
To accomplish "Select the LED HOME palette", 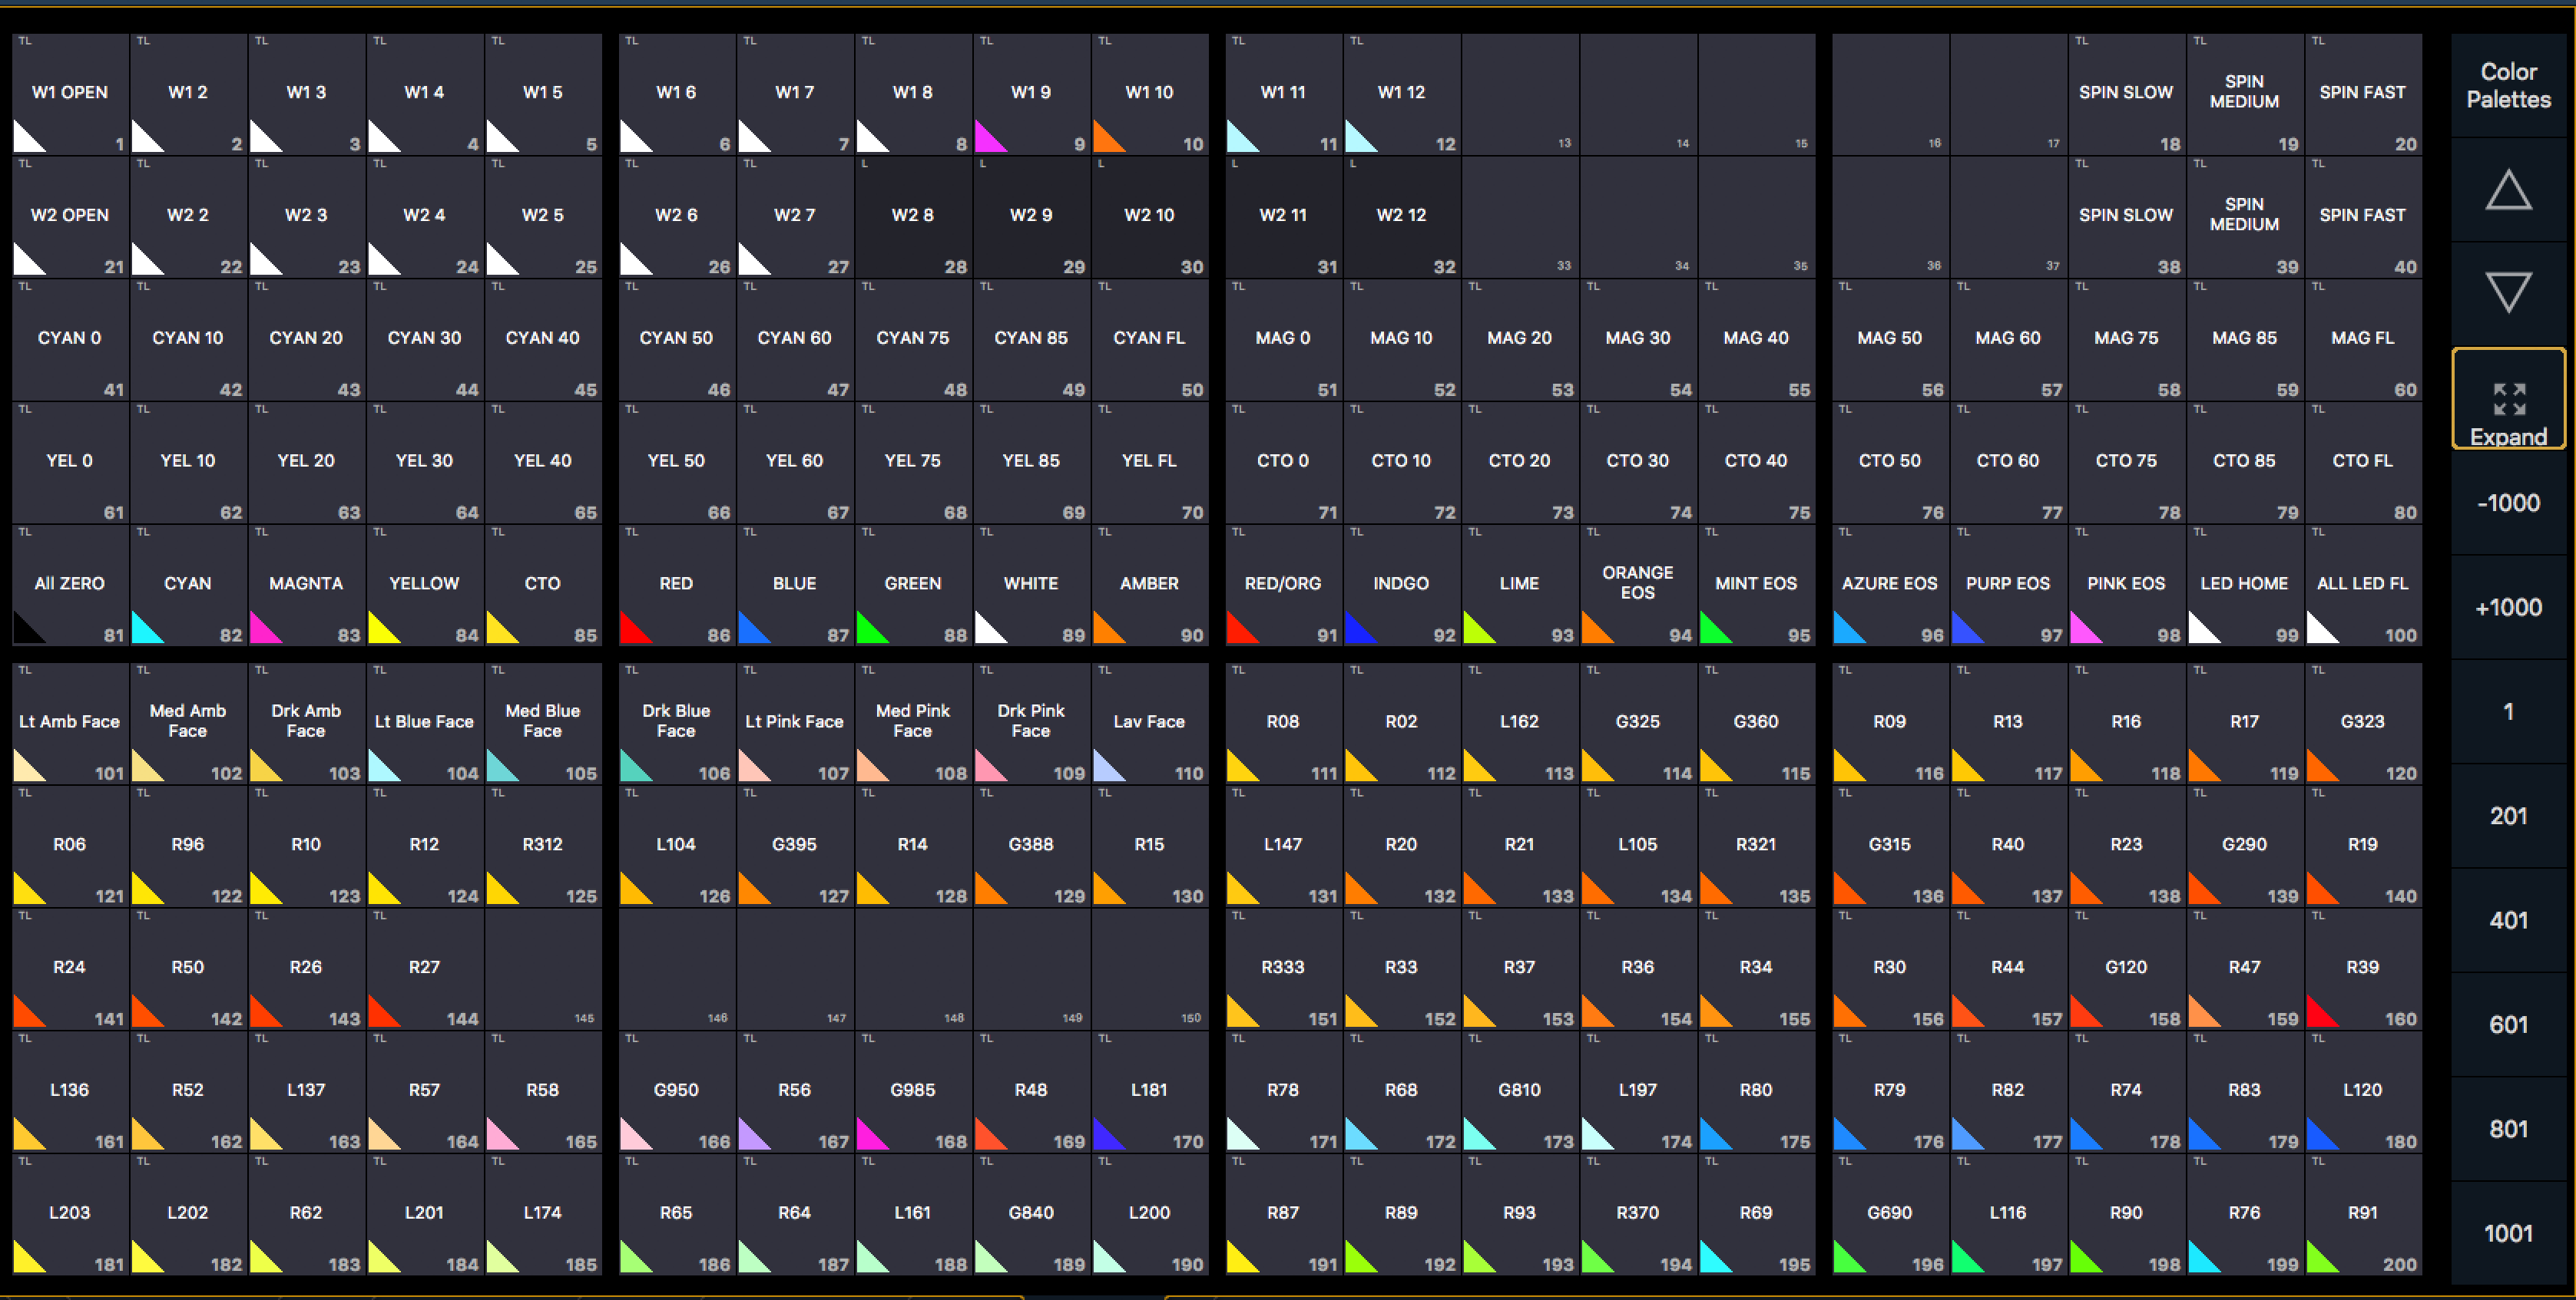I will click(2244, 586).
